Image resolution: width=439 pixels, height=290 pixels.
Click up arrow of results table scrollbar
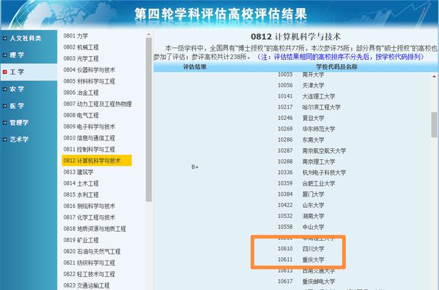point(434,76)
